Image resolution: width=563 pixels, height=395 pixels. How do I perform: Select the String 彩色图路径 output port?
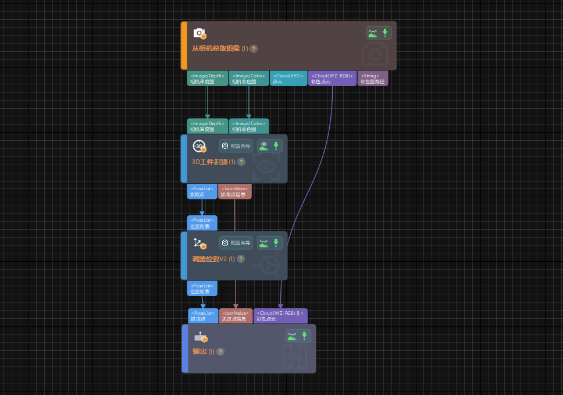[372, 78]
